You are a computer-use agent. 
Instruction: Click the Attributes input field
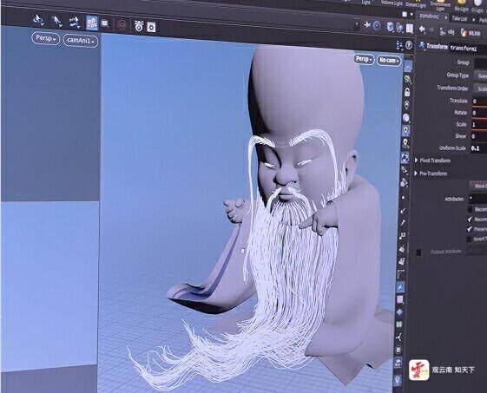click(477, 198)
